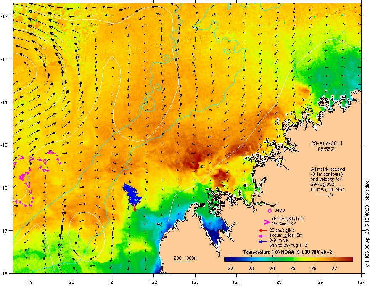Click the latitude axis label -12
370x286 pixels.
pos(4,16)
